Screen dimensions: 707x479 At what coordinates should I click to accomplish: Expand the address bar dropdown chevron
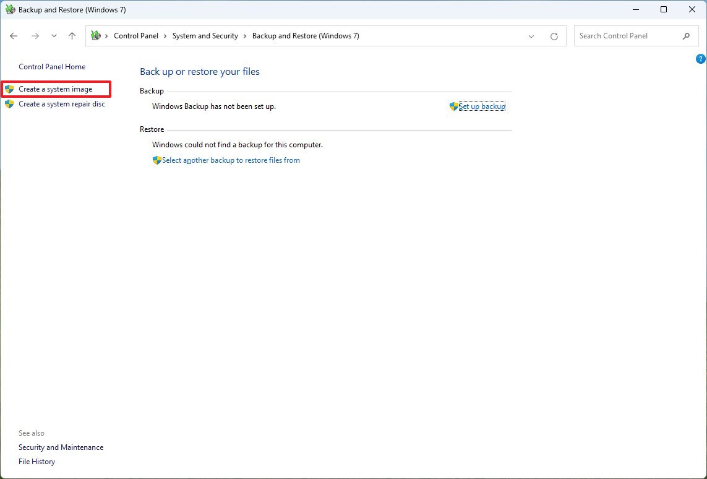[531, 36]
